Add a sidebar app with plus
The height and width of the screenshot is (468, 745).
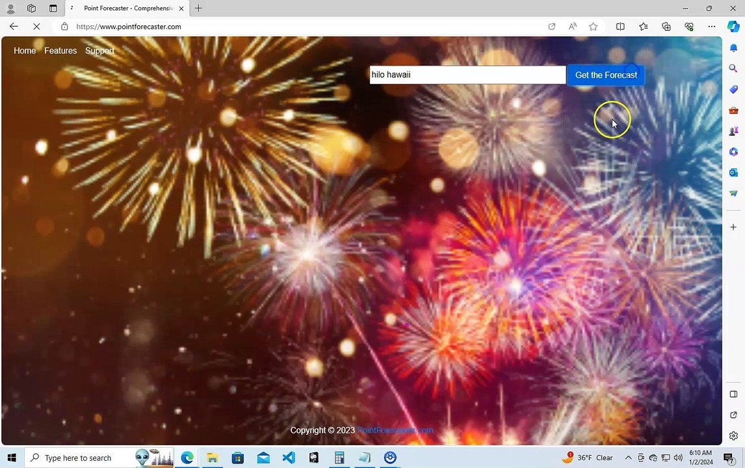(733, 227)
